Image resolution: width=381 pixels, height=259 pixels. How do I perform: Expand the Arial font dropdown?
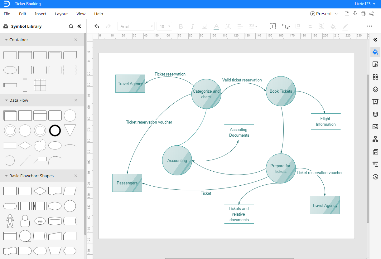coord(152,27)
